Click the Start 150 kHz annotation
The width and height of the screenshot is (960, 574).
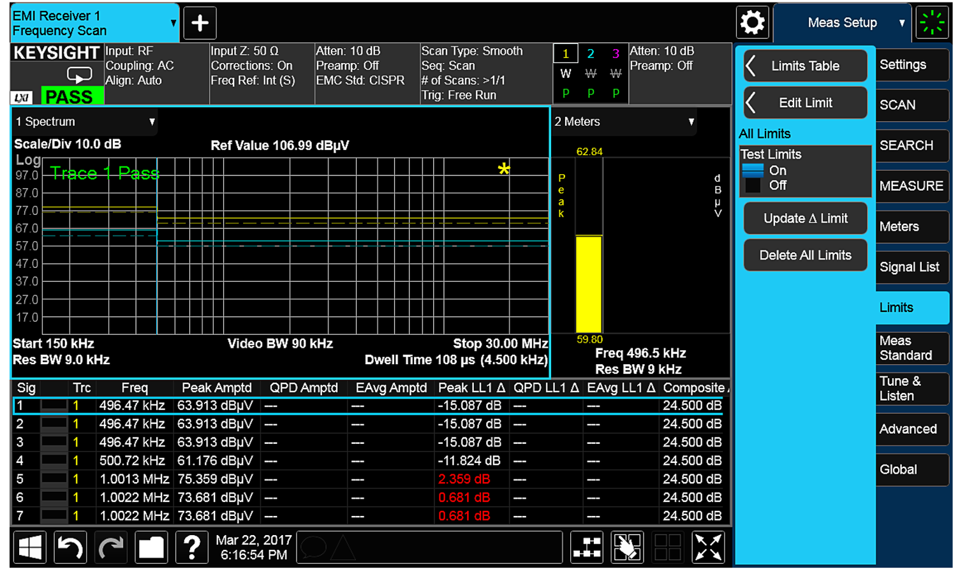click(54, 344)
